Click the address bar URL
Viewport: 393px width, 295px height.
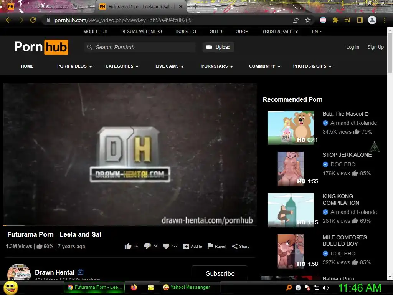[123, 20]
